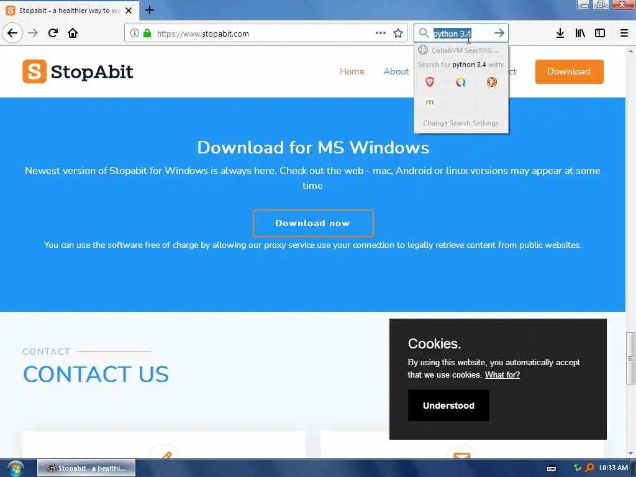Image resolution: width=636 pixels, height=477 pixels.
Task: Open the Downloads toolbar arrow
Action: pos(560,34)
